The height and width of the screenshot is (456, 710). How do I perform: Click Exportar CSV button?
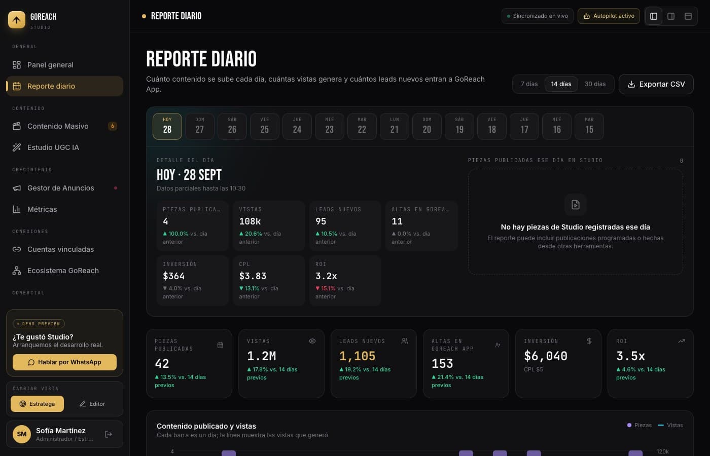(656, 84)
